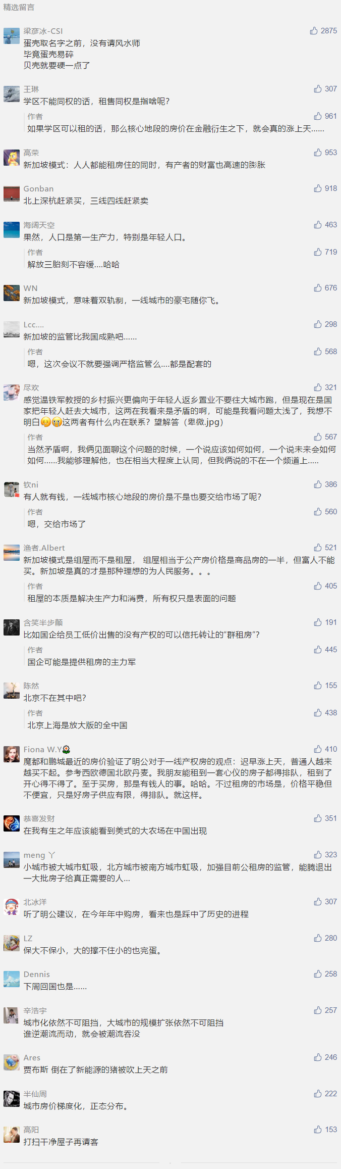This screenshot has height=1169, width=341.
Task: Open 梁彦冰-CSI's profile avatar
Action: (x=12, y=36)
